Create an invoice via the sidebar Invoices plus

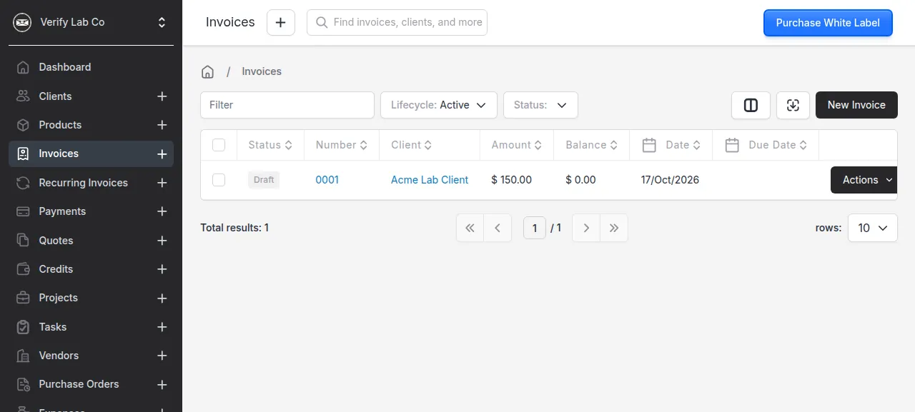tap(162, 154)
